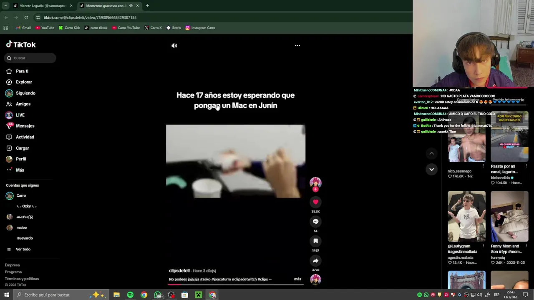Viewport: 534px width, 300px height.
Task: Open nico_sesanego recommended video thumbnail
Action: pyautogui.click(x=466, y=137)
